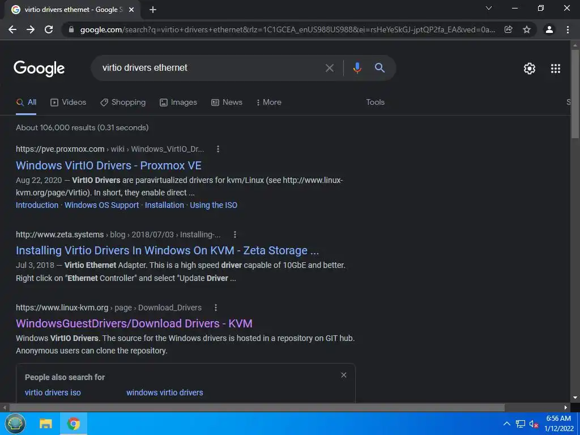This screenshot has width=580, height=435.
Task: Open the Chrome profile avatar menu
Action: pos(549,29)
